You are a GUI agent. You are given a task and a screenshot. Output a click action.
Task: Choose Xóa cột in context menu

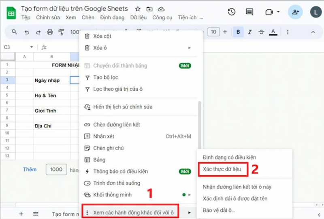[x=138, y=36]
